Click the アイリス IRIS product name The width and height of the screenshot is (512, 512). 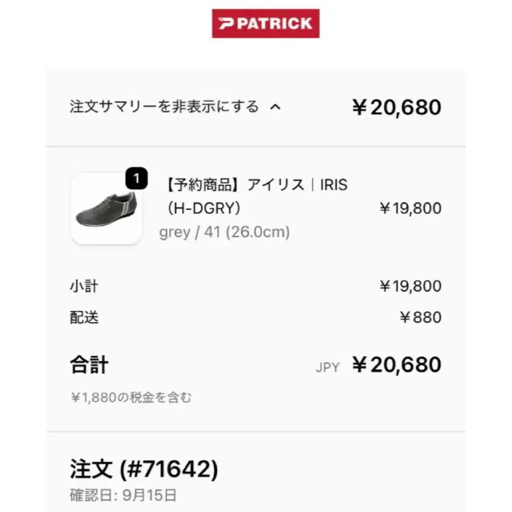[x=256, y=185]
